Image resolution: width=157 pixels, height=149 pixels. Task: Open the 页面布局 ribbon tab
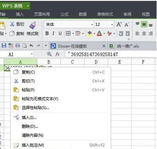point(42,14)
